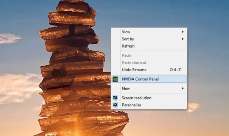Choose Undo Rename

(149, 70)
